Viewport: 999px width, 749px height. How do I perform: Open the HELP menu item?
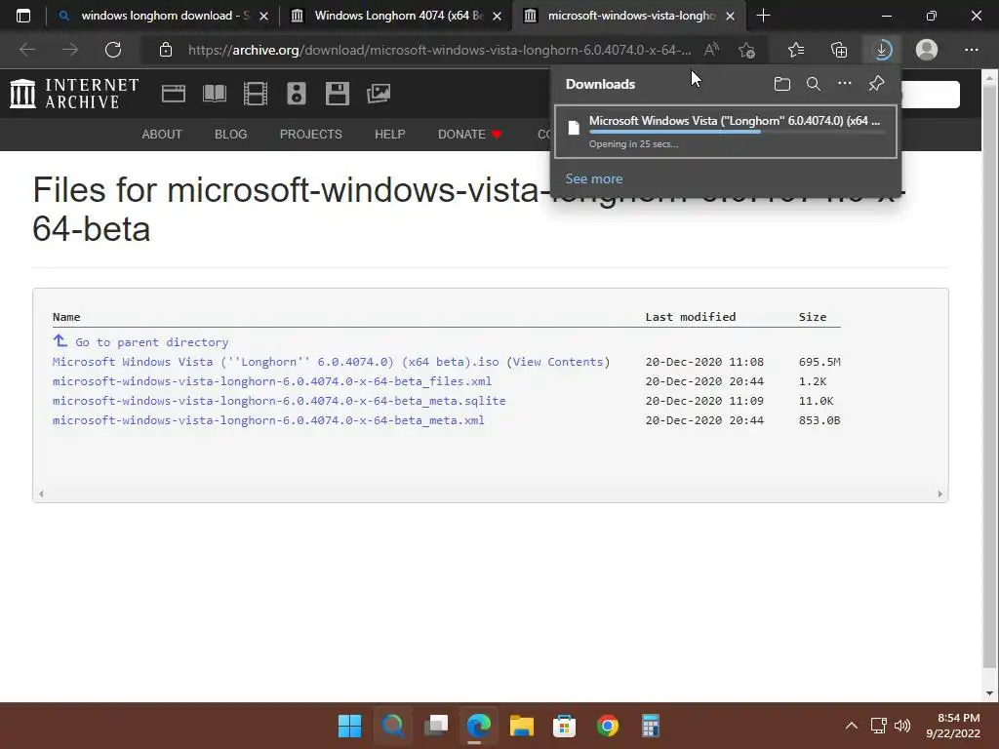tap(390, 135)
